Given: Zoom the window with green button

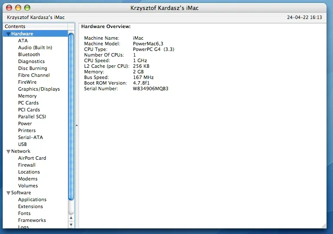Looking at the screenshot, I should (x=27, y=8).
